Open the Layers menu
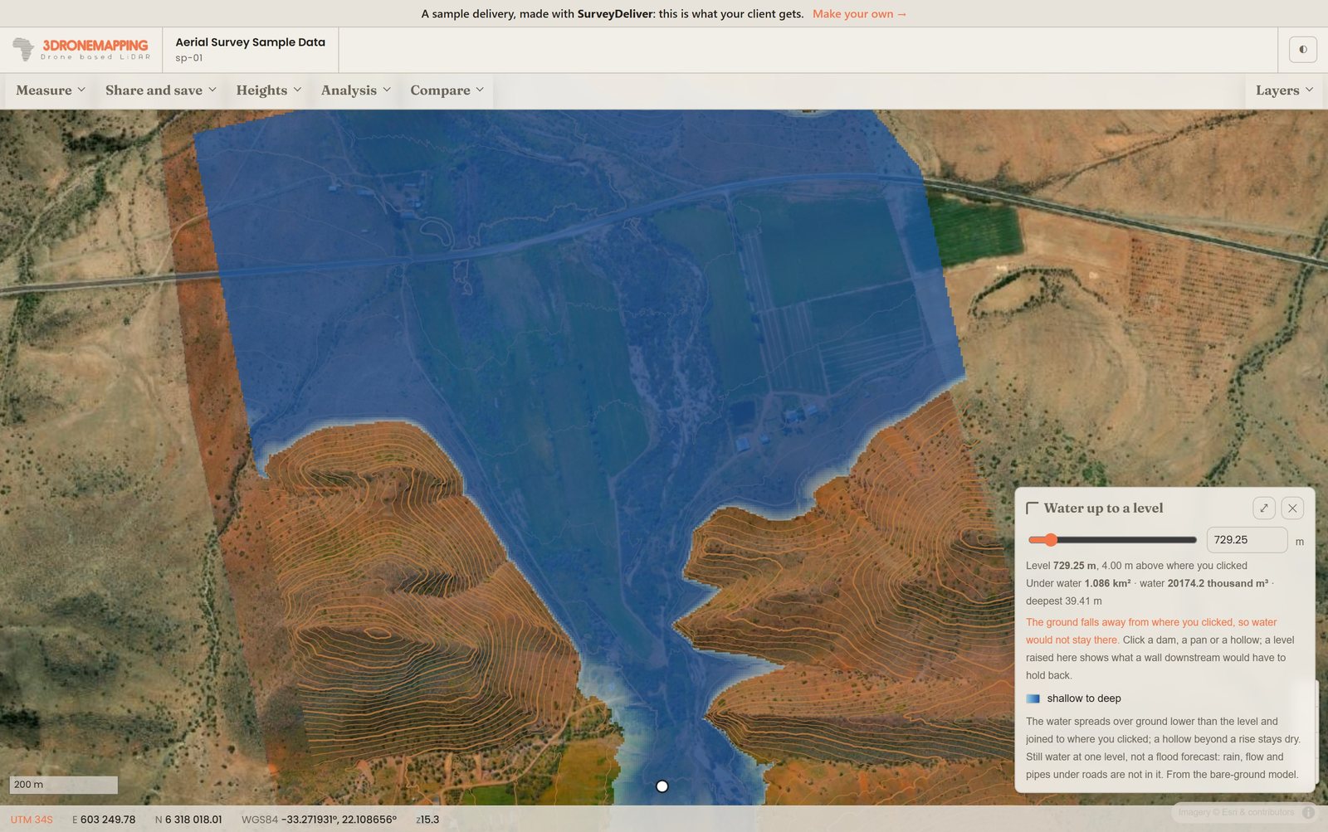This screenshot has height=832, width=1328. (1284, 90)
